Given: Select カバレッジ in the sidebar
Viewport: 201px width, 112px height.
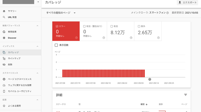Looking at the screenshot, I should 20,52.
